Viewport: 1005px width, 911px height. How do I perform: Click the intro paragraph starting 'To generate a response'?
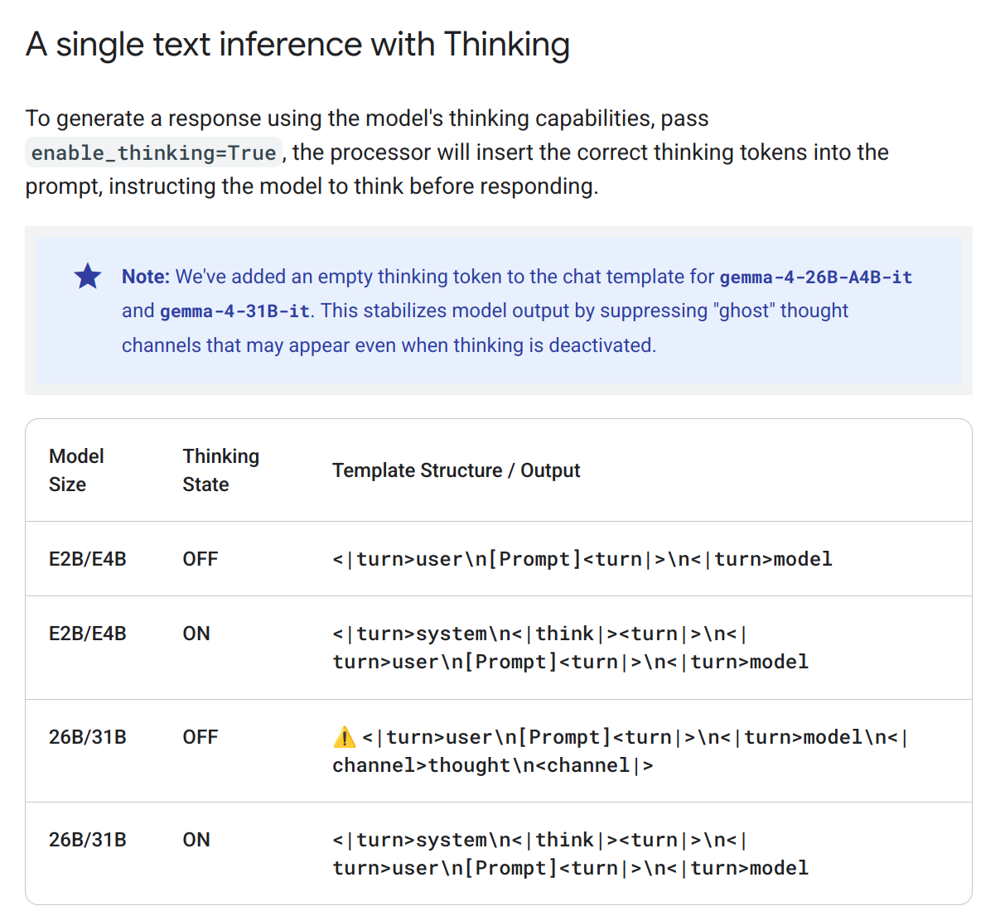(457, 152)
